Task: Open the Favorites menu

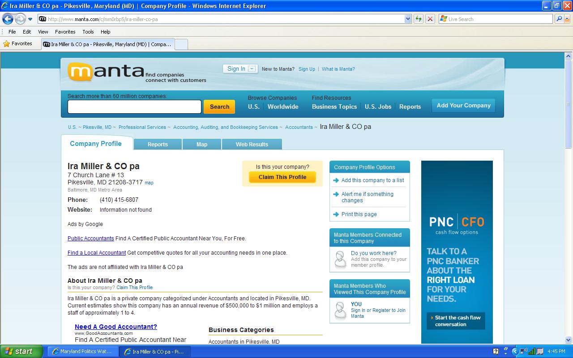Action: pyautogui.click(x=65, y=32)
